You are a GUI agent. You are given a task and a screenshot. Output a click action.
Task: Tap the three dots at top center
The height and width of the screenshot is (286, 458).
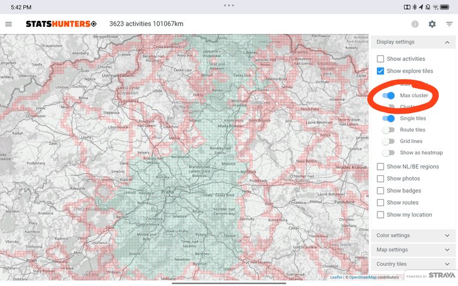tap(229, 5)
